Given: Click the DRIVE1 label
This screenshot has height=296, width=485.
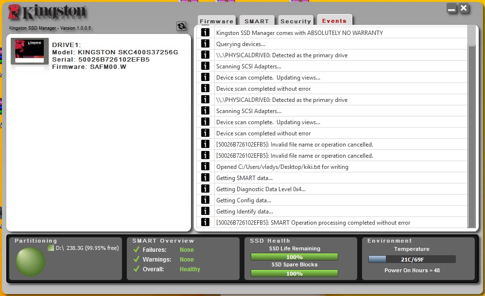Looking at the screenshot, I should (66, 45).
